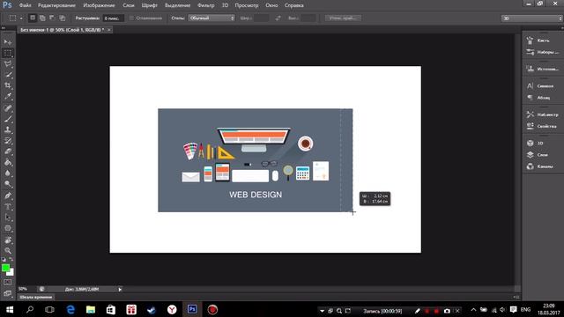The height and width of the screenshot is (317, 564).
Task: Select the Eraser tool
Action: (x=8, y=151)
